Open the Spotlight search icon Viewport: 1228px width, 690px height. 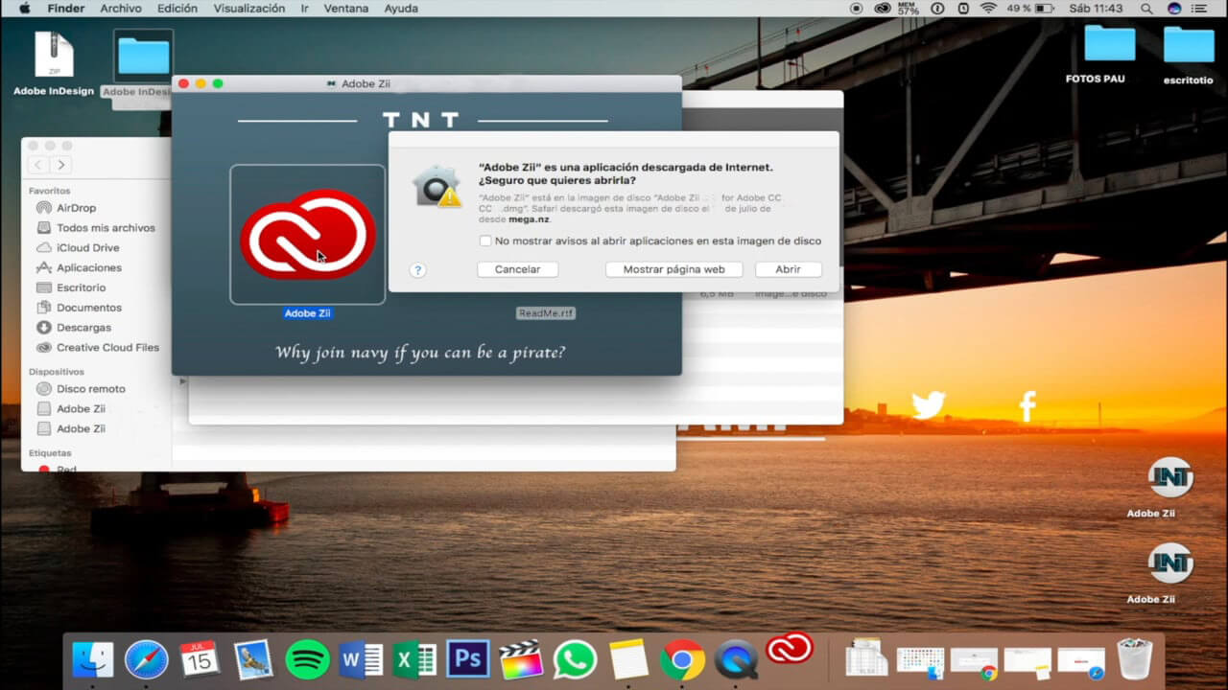1146,9
